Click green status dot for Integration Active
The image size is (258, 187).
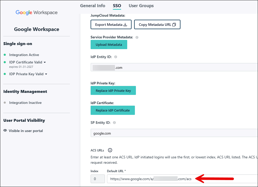click(5, 55)
